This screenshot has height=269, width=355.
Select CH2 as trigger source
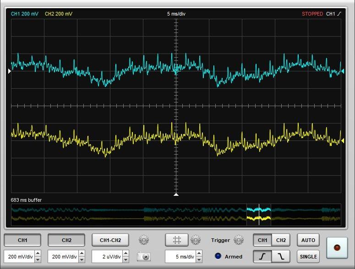tap(281, 240)
